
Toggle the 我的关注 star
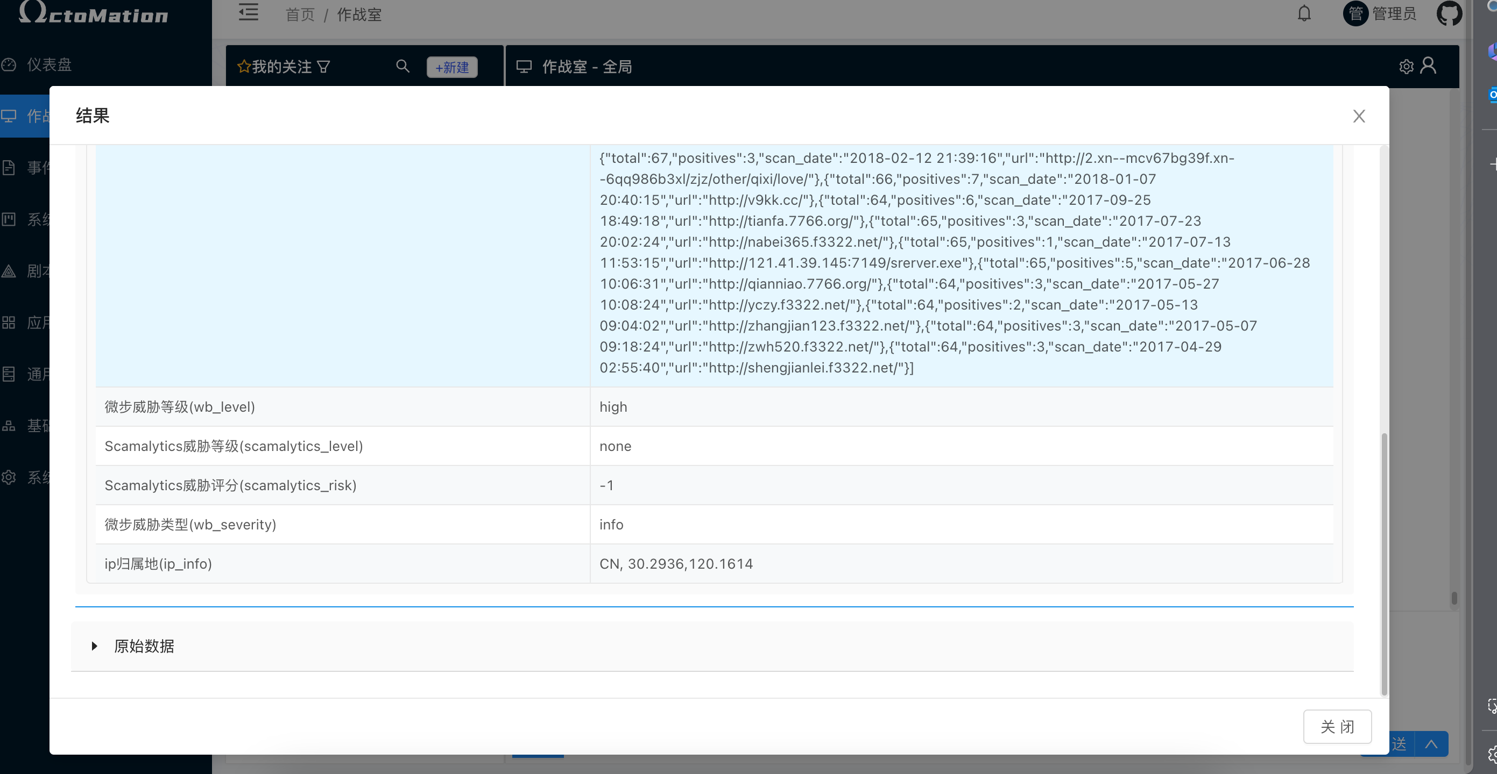[244, 67]
